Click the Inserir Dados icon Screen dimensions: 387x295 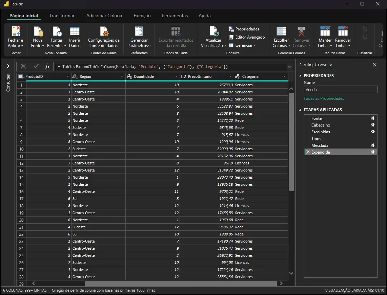pyautogui.click(x=75, y=31)
